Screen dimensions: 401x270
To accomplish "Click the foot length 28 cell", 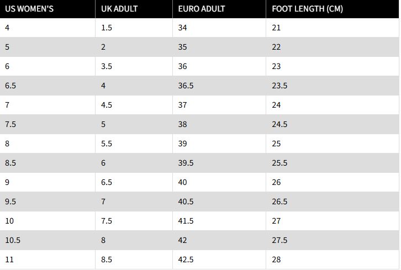I will [x=276, y=260].
